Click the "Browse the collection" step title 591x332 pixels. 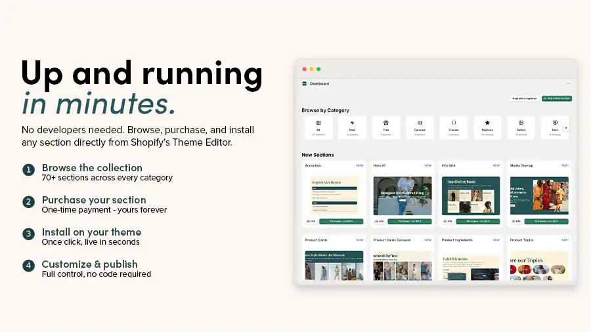[92, 168]
